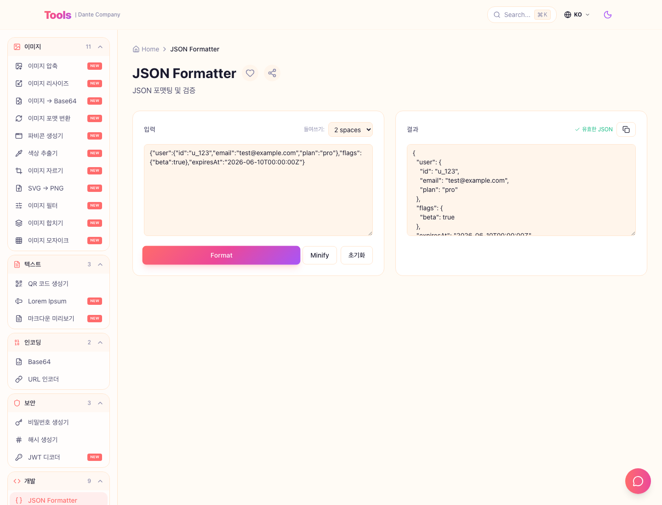Click the Minify button
Viewport: 662px width, 505px height.
pyautogui.click(x=320, y=255)
